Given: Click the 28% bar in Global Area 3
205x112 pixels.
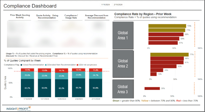Looking at the screenshot, I should (x=152, y=88).
